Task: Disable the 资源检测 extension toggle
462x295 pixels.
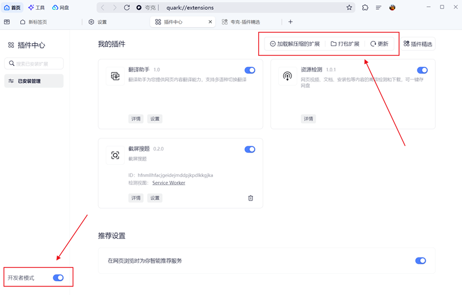Action: tap(422, 70)
